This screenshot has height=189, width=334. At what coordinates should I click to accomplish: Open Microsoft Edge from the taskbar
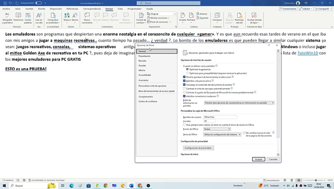(72, 186)
